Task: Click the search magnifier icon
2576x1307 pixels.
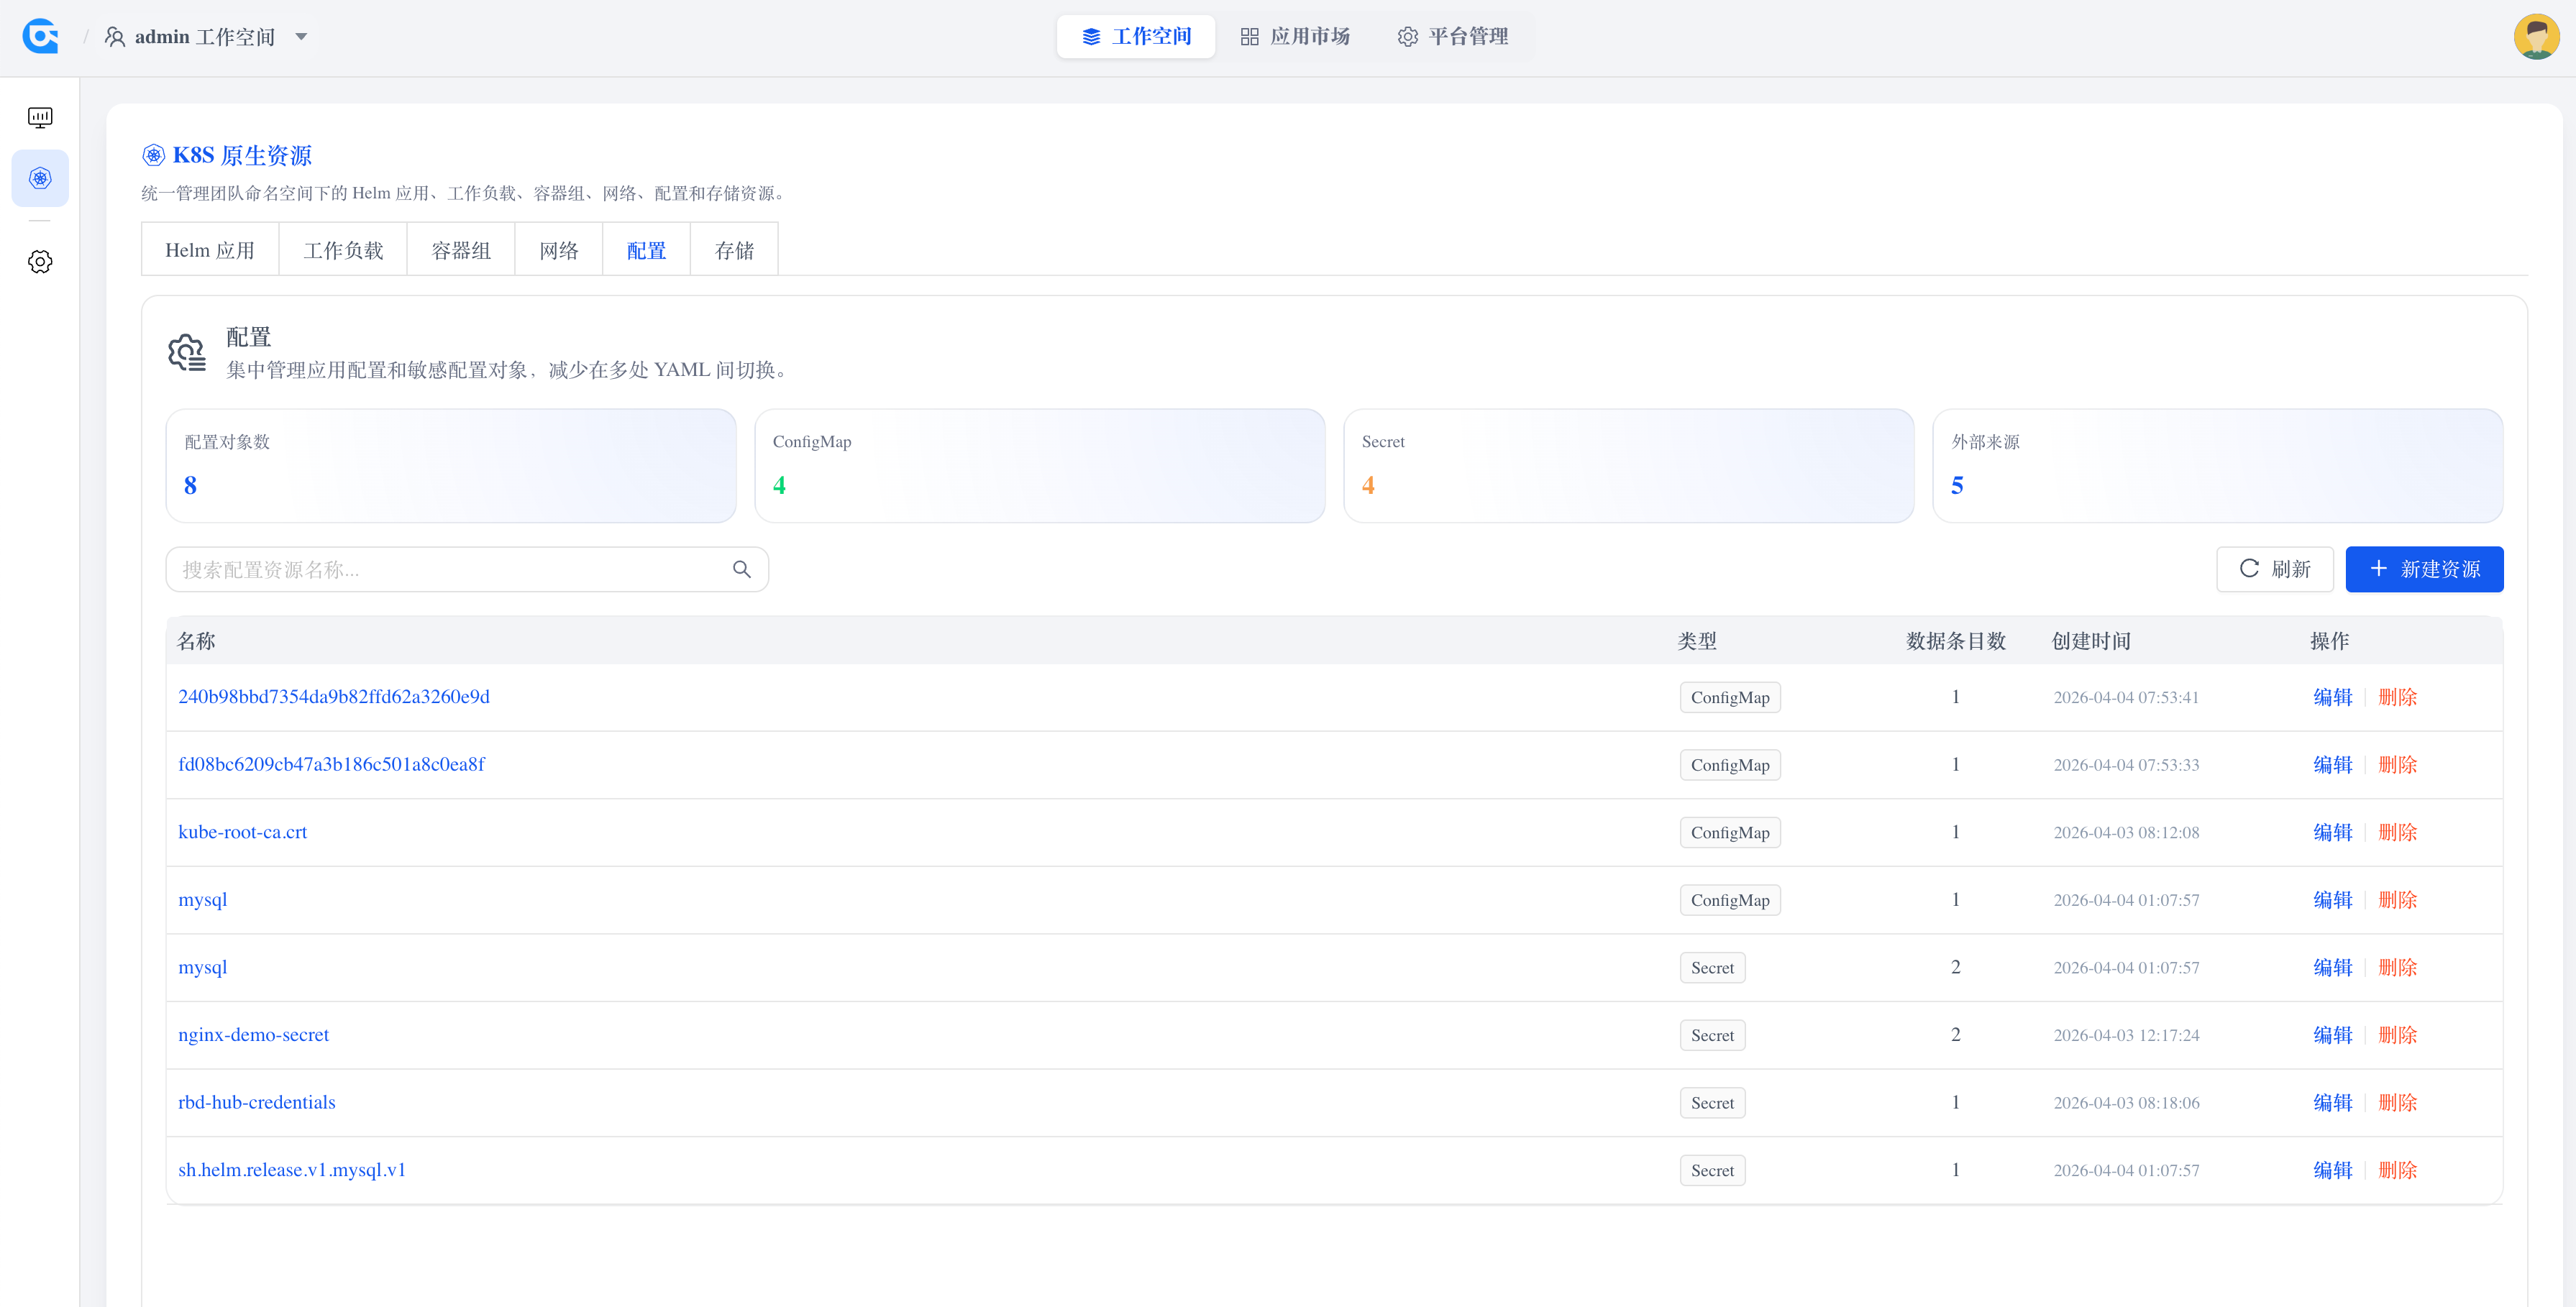Action: pyautogui.click(x=741, y=569)
